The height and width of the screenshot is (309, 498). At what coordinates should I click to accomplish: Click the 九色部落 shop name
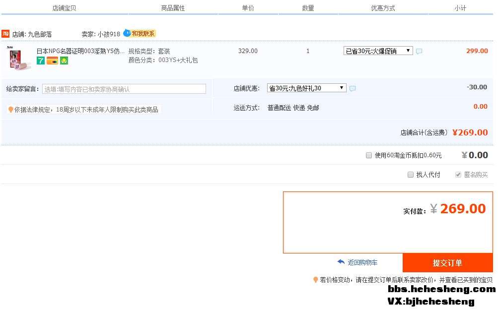coord(40,34)
